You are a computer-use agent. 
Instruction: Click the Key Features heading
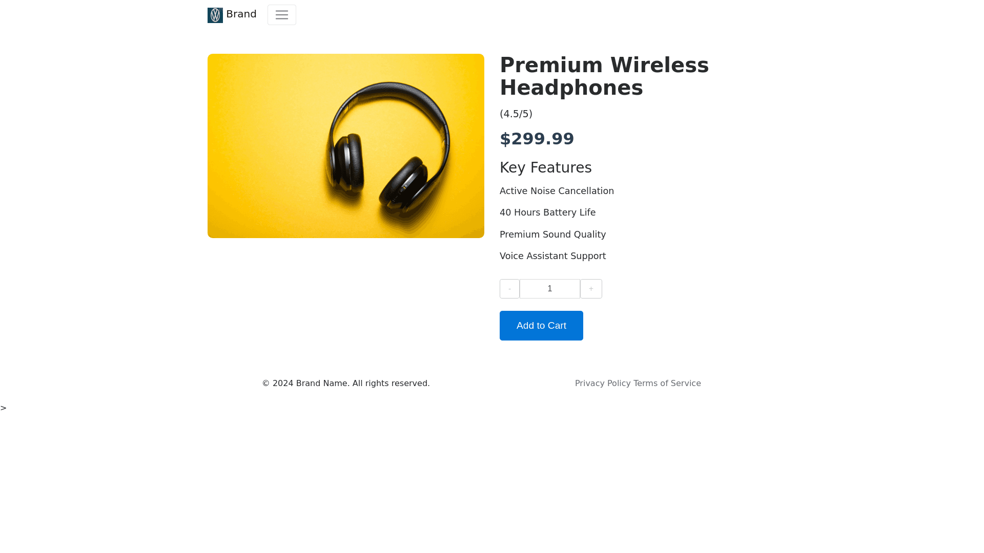coord(546,168)
